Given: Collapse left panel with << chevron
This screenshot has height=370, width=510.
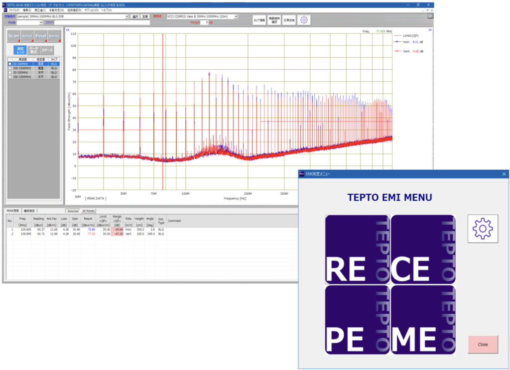Looking at the screenshot, I should [x=68, y=30].
